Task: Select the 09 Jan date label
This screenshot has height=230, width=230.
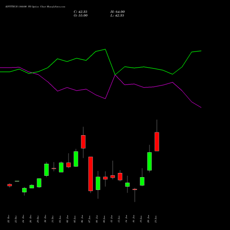Action: tap(104, 219)
